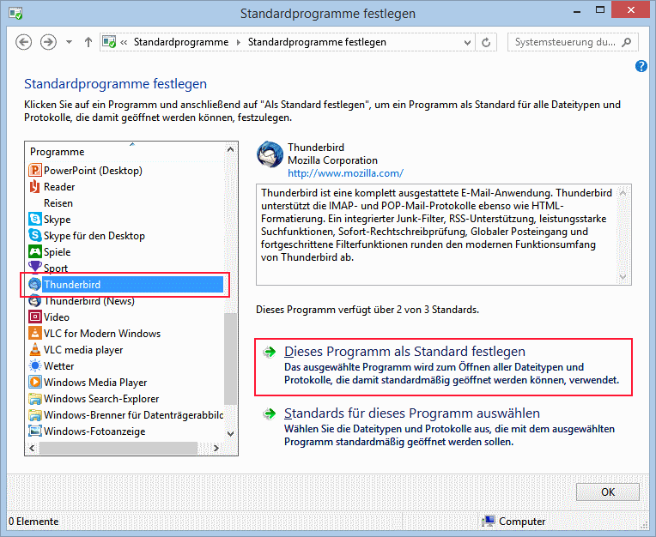
Task: Click the Sport trophy icon
Action: tap(34, 268)
